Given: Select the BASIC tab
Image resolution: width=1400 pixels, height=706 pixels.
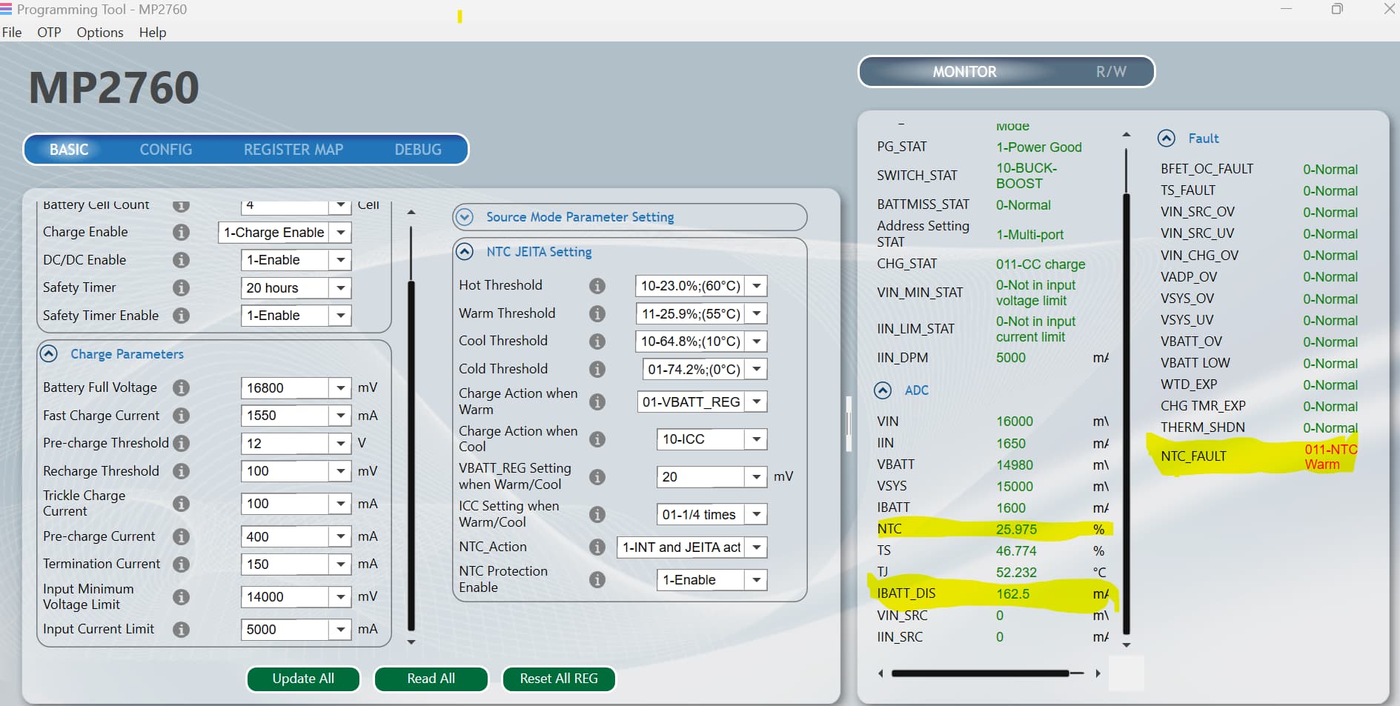Looking at the screenshot, I should point(69,150).
